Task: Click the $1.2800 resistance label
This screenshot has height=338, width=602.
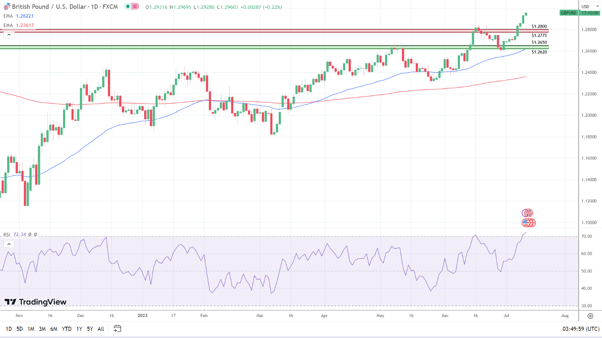Action: click(539, 26)
